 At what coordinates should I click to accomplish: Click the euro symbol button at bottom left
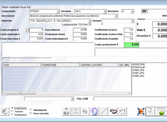(5, 111)
